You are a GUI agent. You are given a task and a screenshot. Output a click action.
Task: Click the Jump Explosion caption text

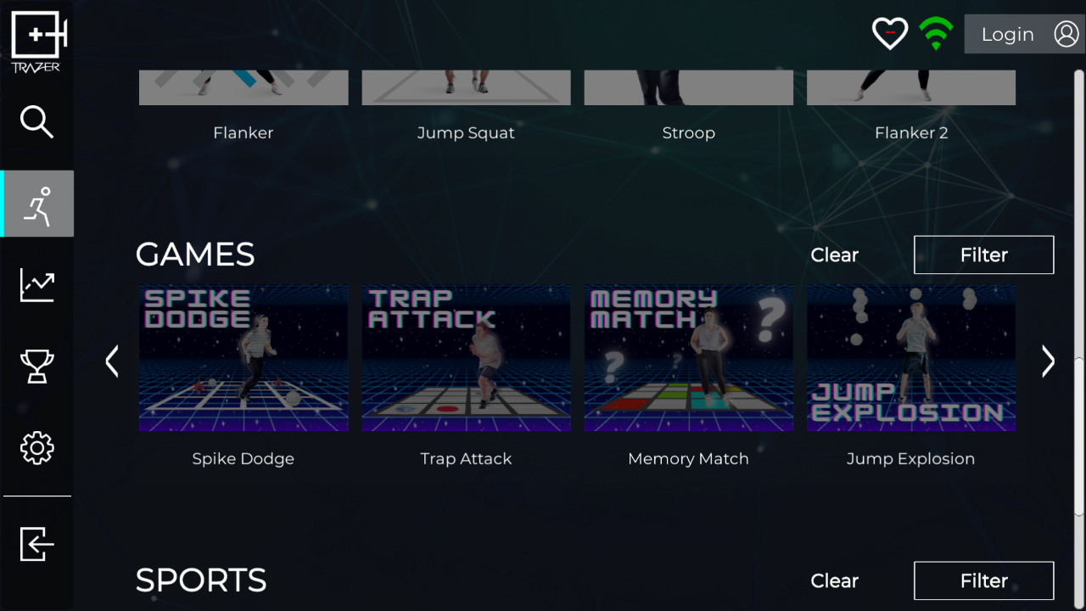[x=910, y=459]
